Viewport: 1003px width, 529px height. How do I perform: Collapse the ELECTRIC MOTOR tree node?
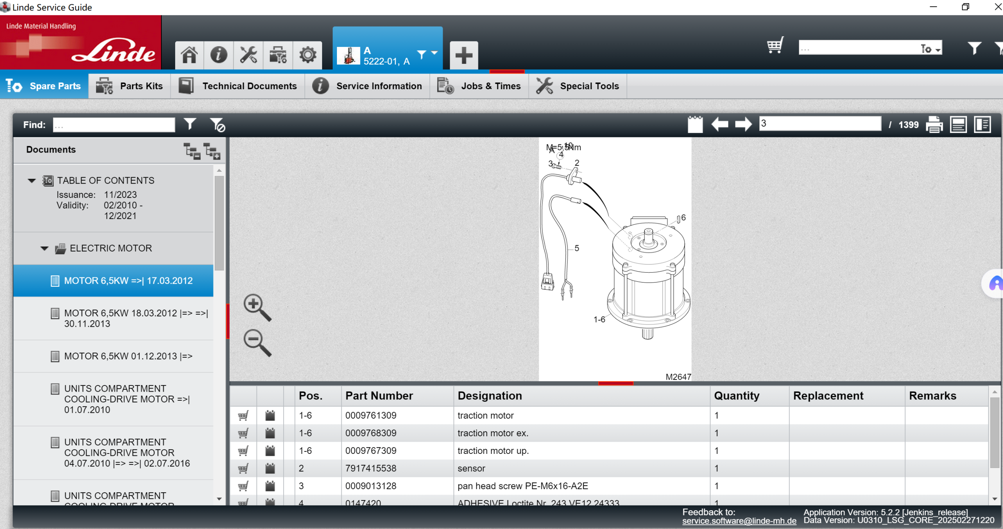coord(44,248)
